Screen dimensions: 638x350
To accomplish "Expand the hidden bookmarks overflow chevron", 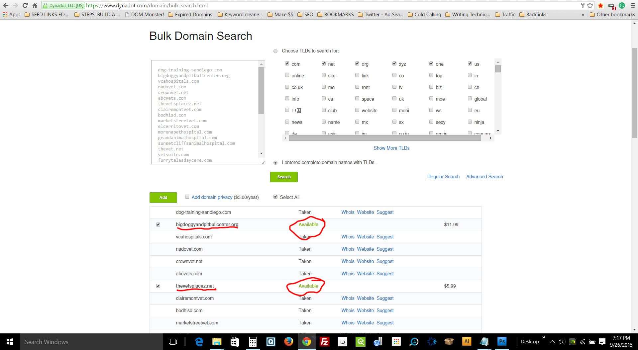I will 583,15.
